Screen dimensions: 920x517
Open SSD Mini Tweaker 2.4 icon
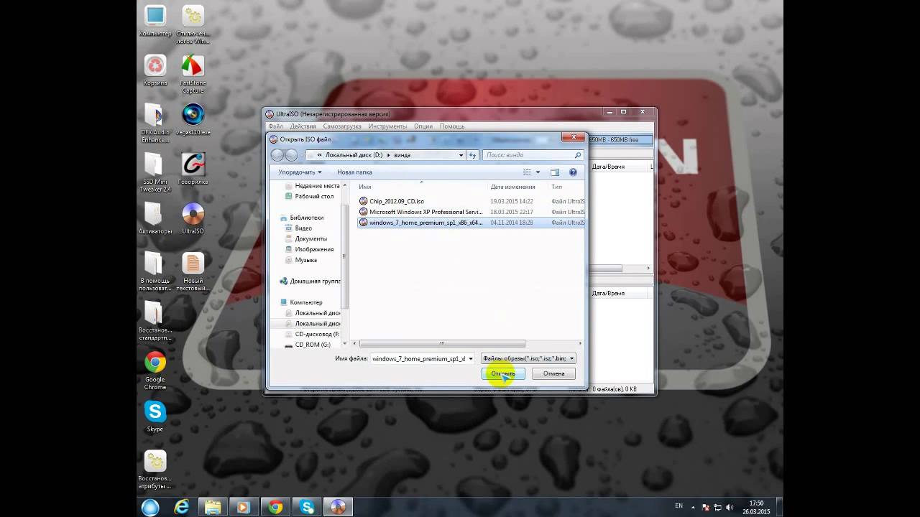pyautogui.click(x=155, y=172)
